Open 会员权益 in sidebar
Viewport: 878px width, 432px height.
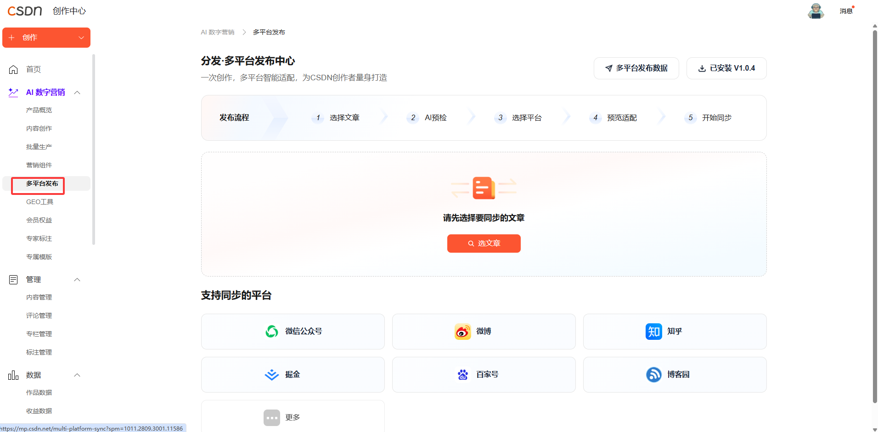pyautogui.click(x=39, y=220)
